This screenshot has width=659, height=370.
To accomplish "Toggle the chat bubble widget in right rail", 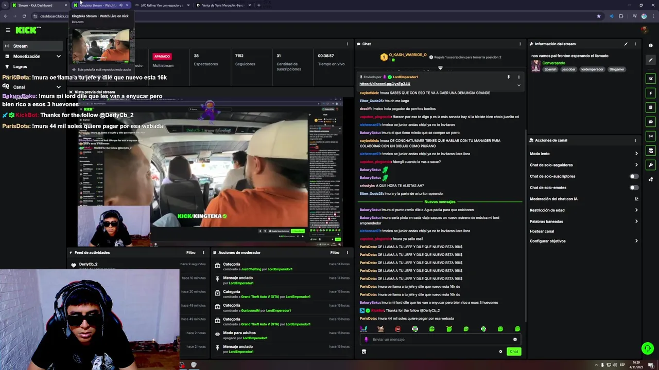I will coord(651,122).
